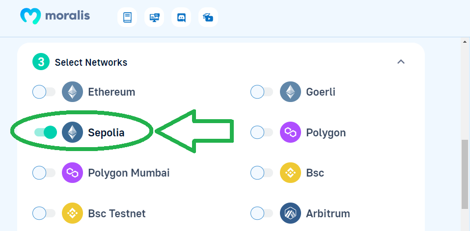Click the Bsc yellow Binance icon
The width and height of the screenshot is (470, 231).
290,173
